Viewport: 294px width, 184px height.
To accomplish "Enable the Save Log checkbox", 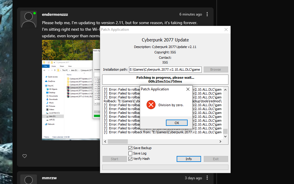I will tap(130, 153).
